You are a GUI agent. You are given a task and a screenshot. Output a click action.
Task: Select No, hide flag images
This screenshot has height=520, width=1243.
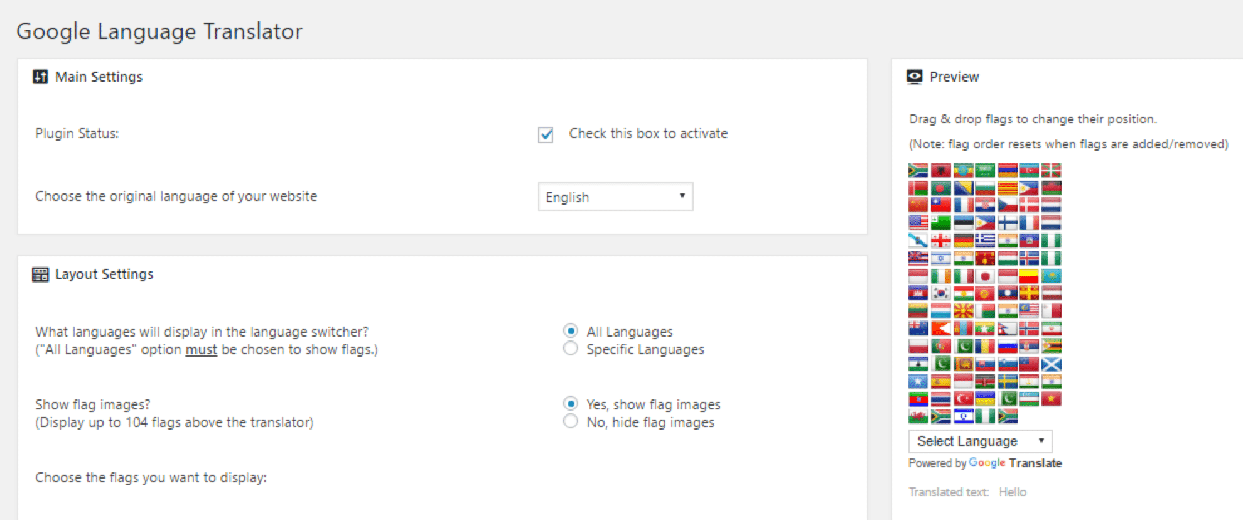pos(571,421)
